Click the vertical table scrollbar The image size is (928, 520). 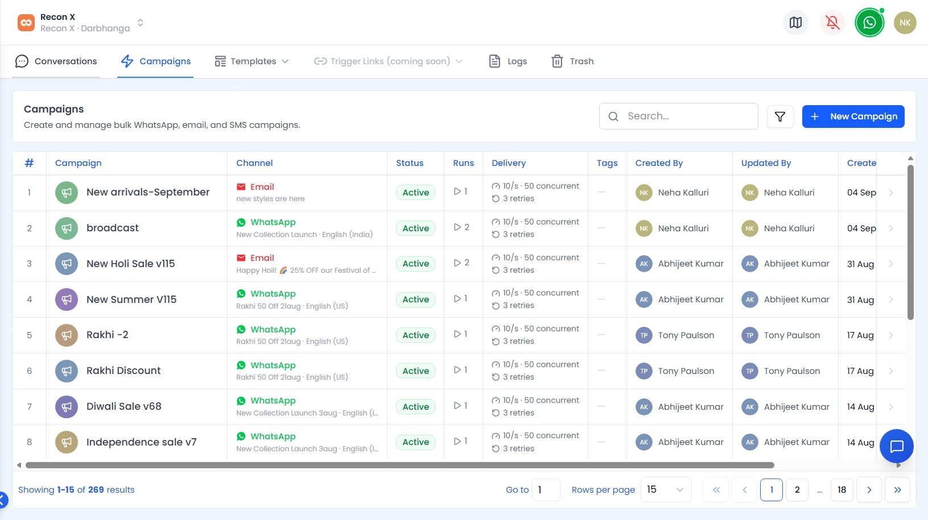coord(910,242)
